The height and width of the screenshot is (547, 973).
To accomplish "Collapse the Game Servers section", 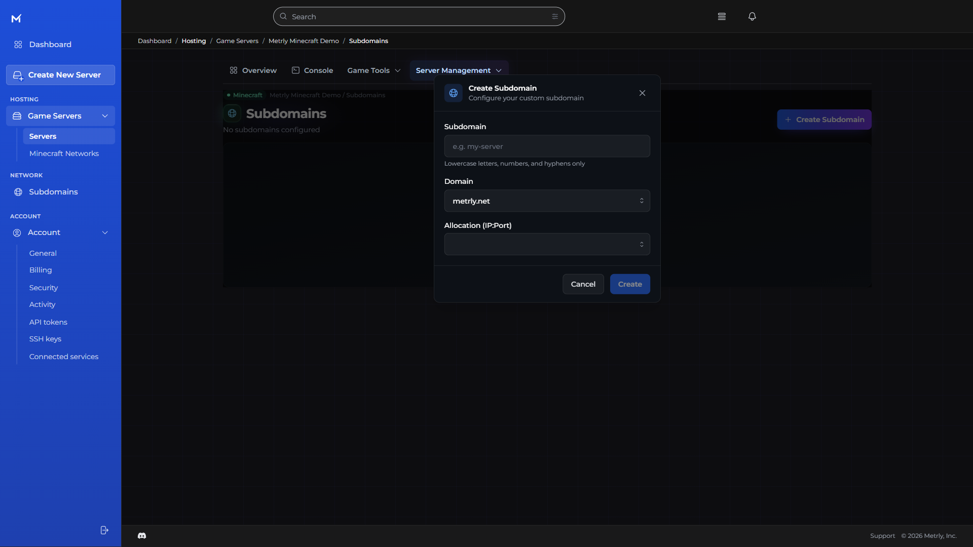I will pyautogui.click(x=60, y=116).
